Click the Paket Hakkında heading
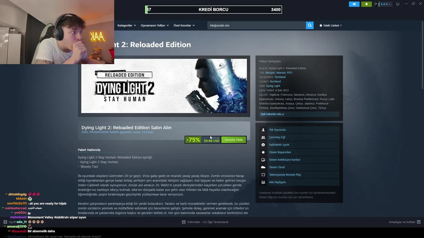424x238 pixels. click(x=89, y=150)
